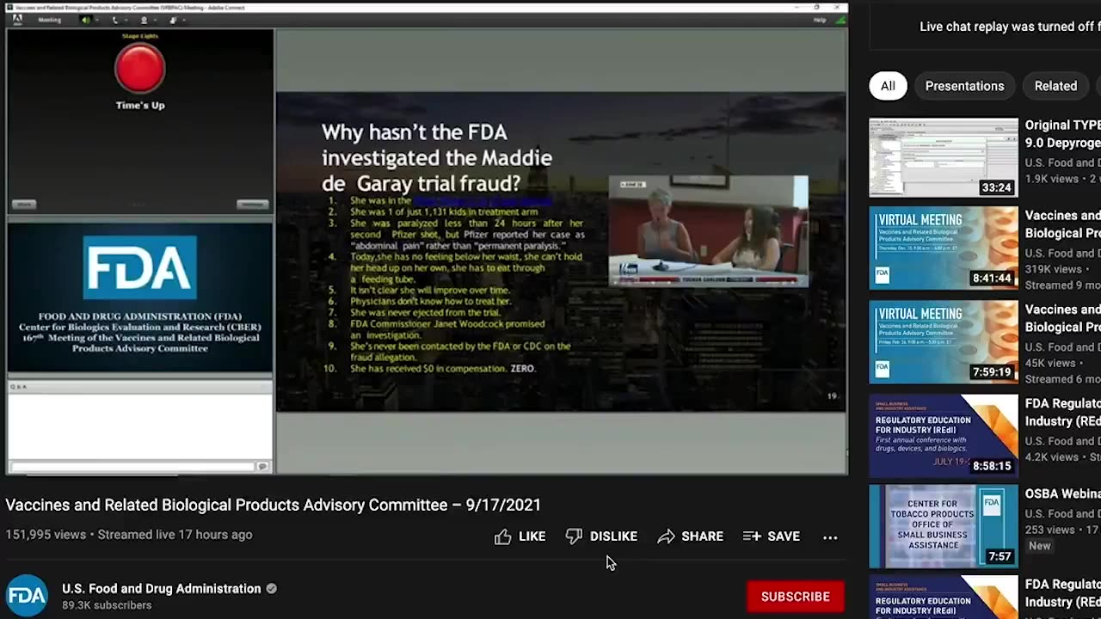Screen dimensions: 1101x619
Task: Click the Share arrow icon
Action: (666, 536)
